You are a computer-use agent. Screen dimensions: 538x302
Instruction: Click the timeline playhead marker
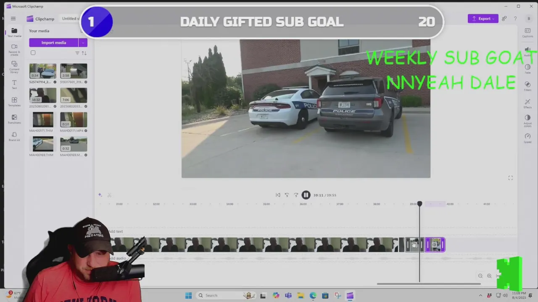tap(419, 204)
